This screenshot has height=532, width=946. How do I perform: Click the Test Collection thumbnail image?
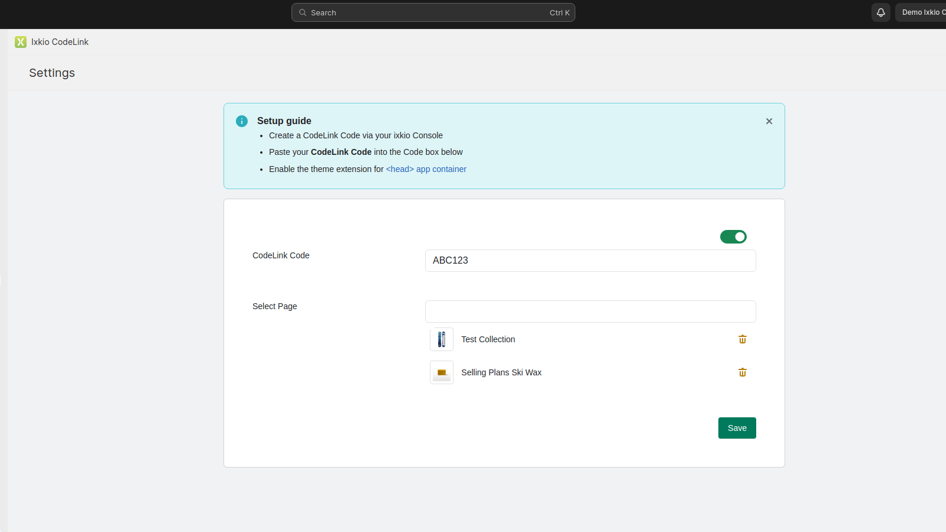pos(442,339)
